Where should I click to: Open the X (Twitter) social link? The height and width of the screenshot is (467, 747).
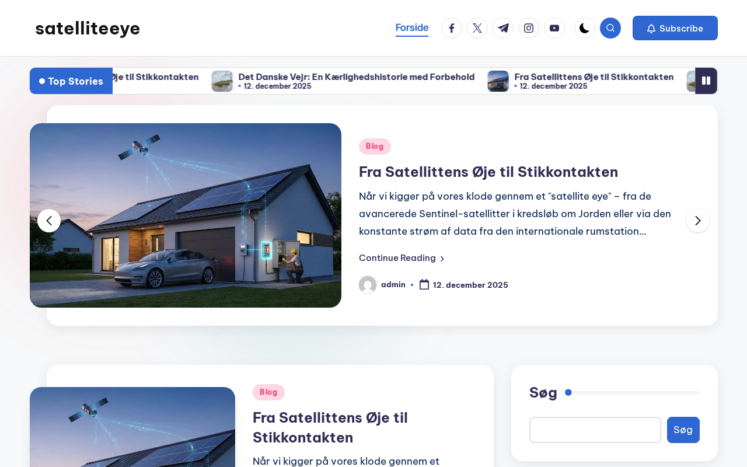(477, 28)
